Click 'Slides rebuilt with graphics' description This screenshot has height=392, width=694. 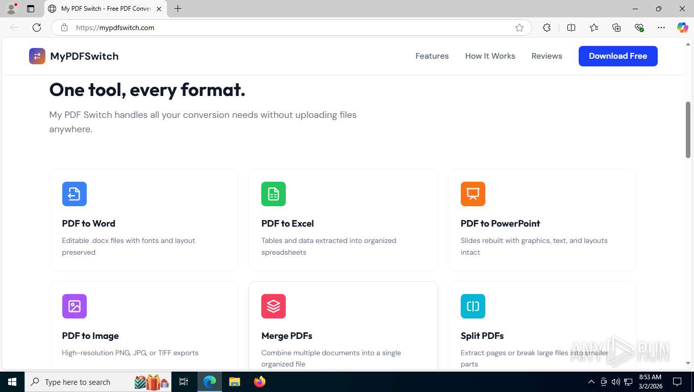(x=534, y=246)
